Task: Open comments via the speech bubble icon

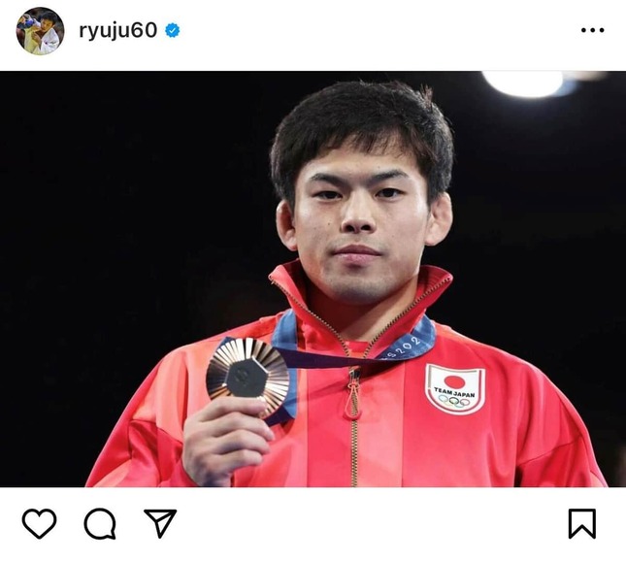Action: pos(100,523)
